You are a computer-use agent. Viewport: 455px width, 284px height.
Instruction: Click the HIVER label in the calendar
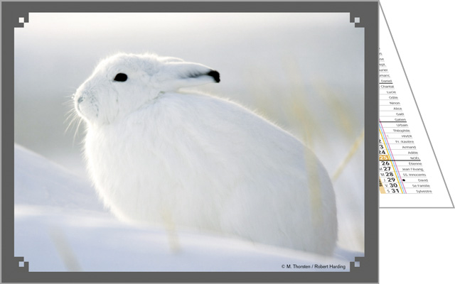point(406,136)
